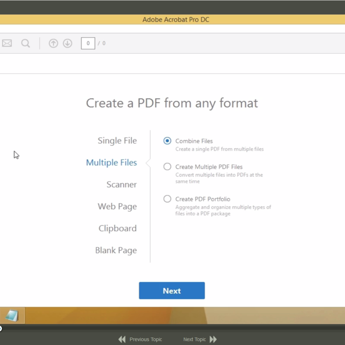Click the page number input field
The width and height of the screenshot is (345, 345).
88,43
